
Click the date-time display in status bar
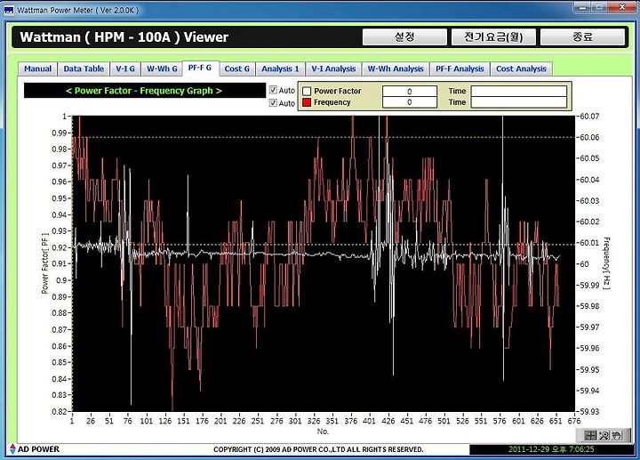[x=551, y=449]
